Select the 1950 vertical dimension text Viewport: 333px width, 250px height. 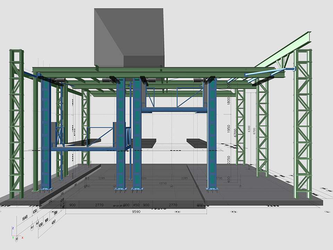tap(228, 130)
